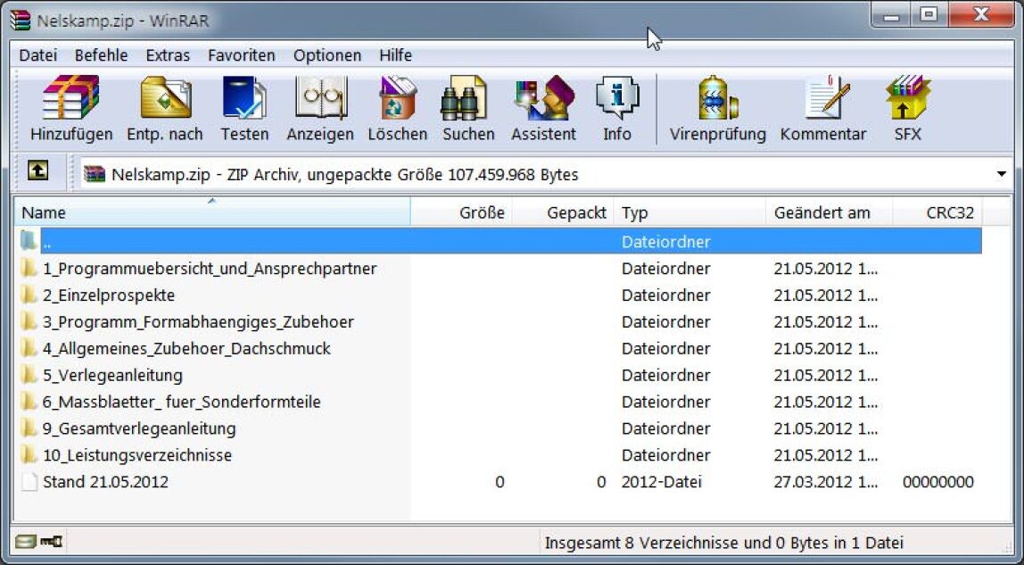Run the Testen archive test icon

pos(244,98)
